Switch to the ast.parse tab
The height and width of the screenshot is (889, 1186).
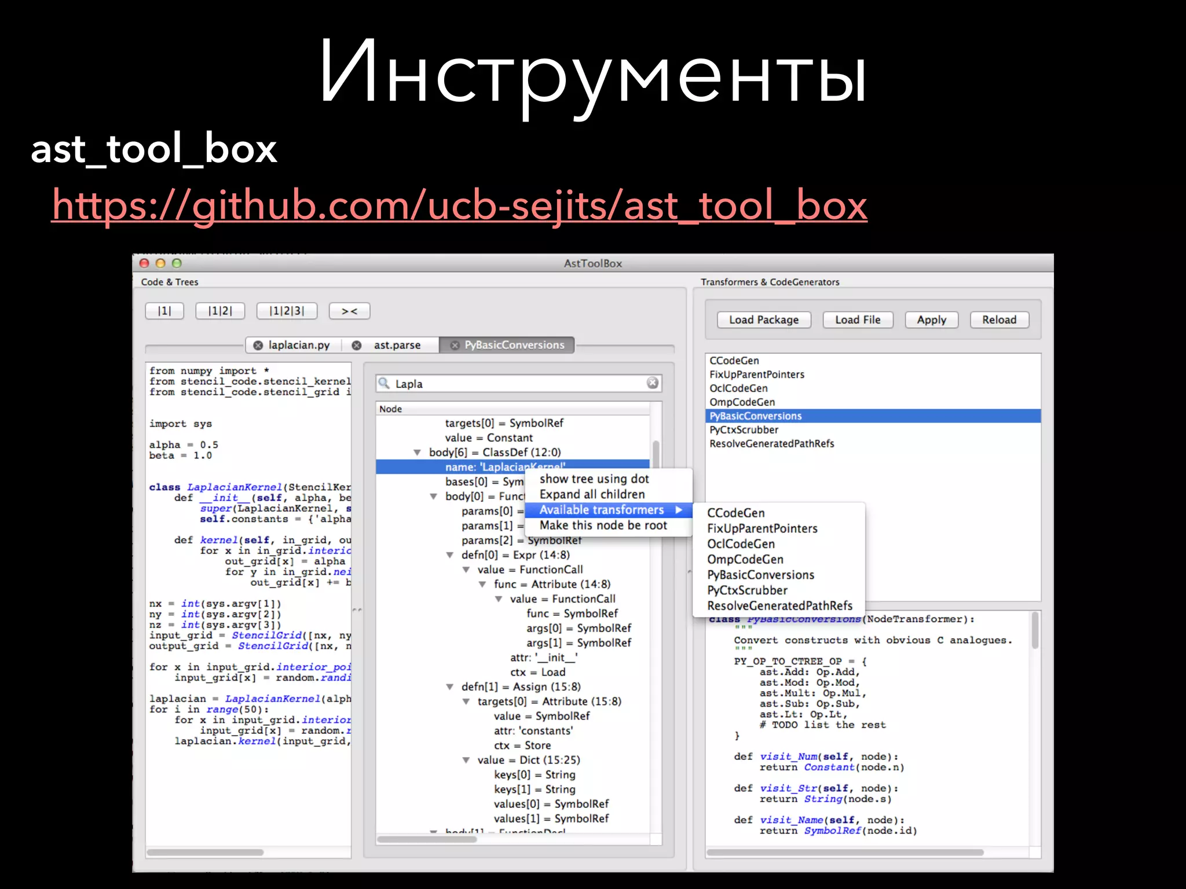(x=397, y=345)
